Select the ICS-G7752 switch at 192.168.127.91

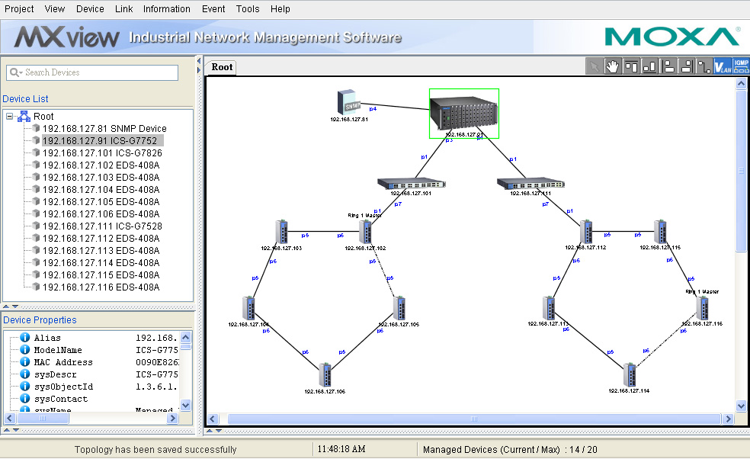tap(464, 114)
